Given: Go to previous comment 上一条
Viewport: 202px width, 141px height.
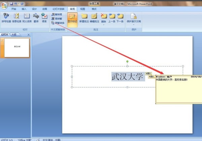Looking at the screenshot, I should click(x=112, y=18).
